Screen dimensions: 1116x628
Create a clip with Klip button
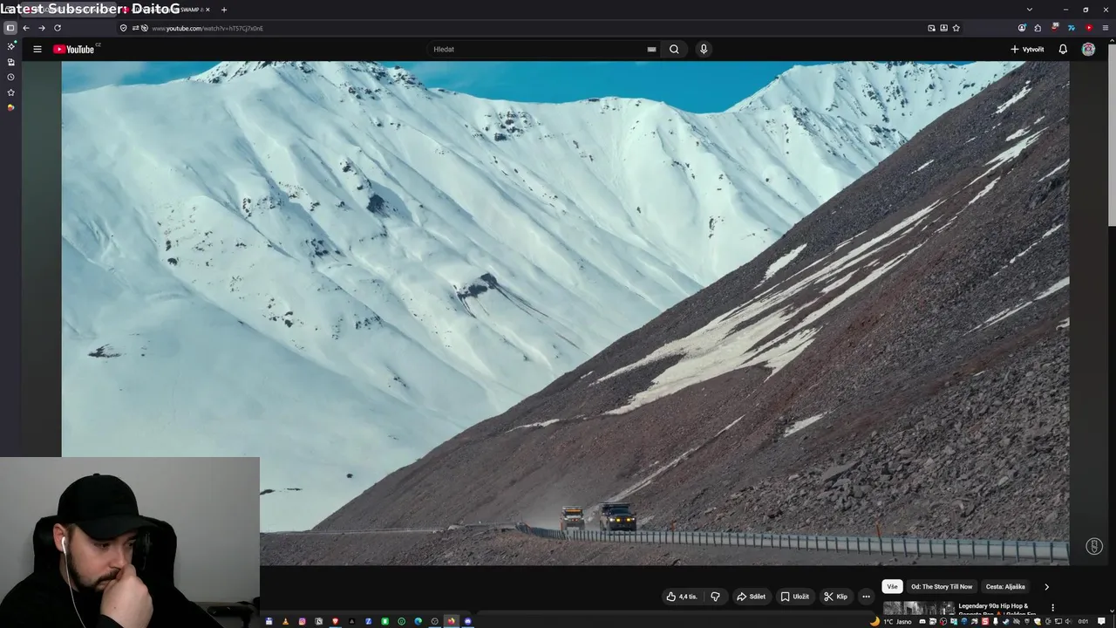(x=835, y=597)
